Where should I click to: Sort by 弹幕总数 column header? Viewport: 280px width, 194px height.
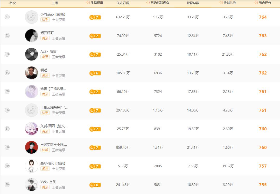[x=193, y=3]
